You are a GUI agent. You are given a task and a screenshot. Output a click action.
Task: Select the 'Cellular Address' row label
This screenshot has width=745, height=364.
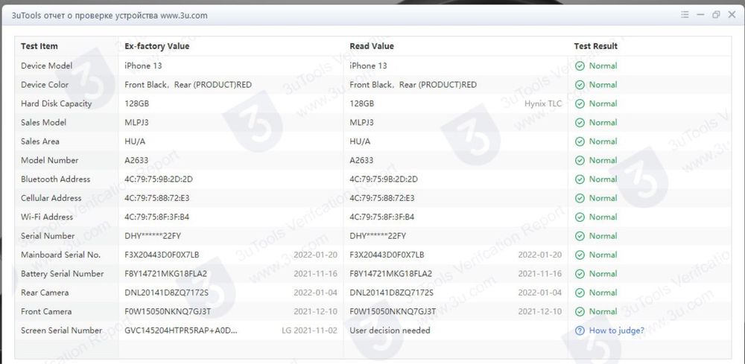[x=51, y=198]
